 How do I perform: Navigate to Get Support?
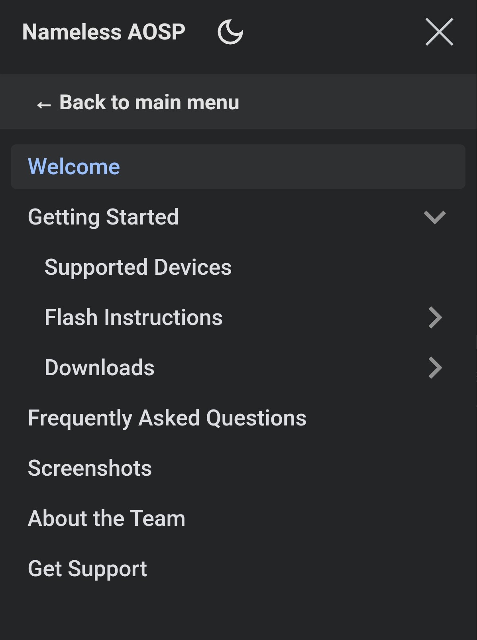coord(87,569)
